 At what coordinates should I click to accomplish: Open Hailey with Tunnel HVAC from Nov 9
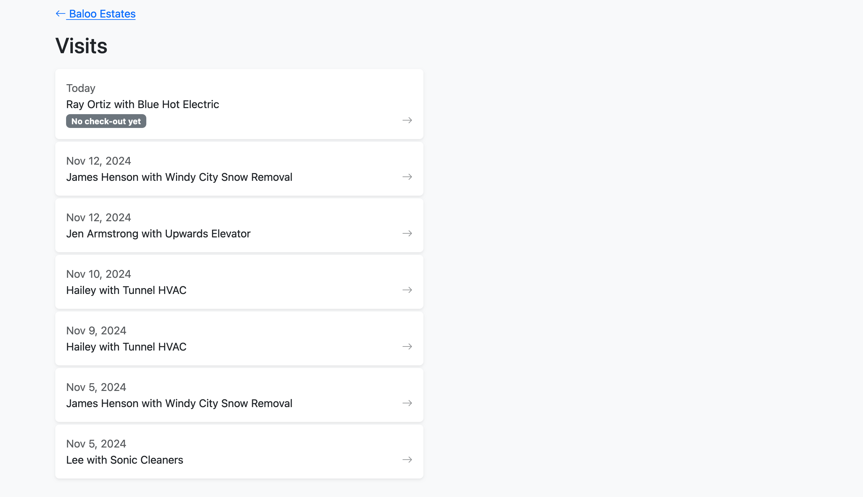(126, 347)
